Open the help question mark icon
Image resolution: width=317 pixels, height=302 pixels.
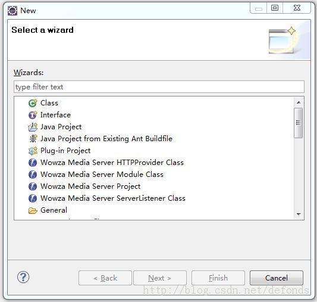23,278
